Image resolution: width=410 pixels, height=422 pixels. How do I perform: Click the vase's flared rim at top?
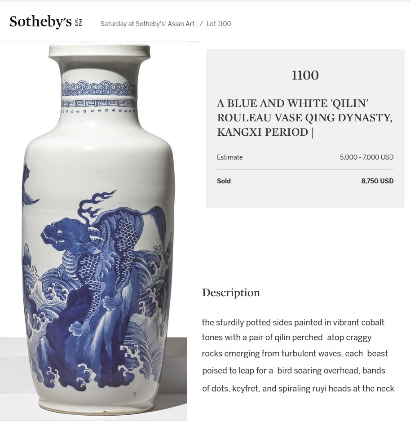99,51
